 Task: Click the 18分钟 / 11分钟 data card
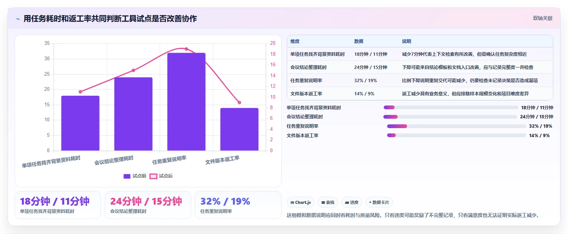coord(58,205)
